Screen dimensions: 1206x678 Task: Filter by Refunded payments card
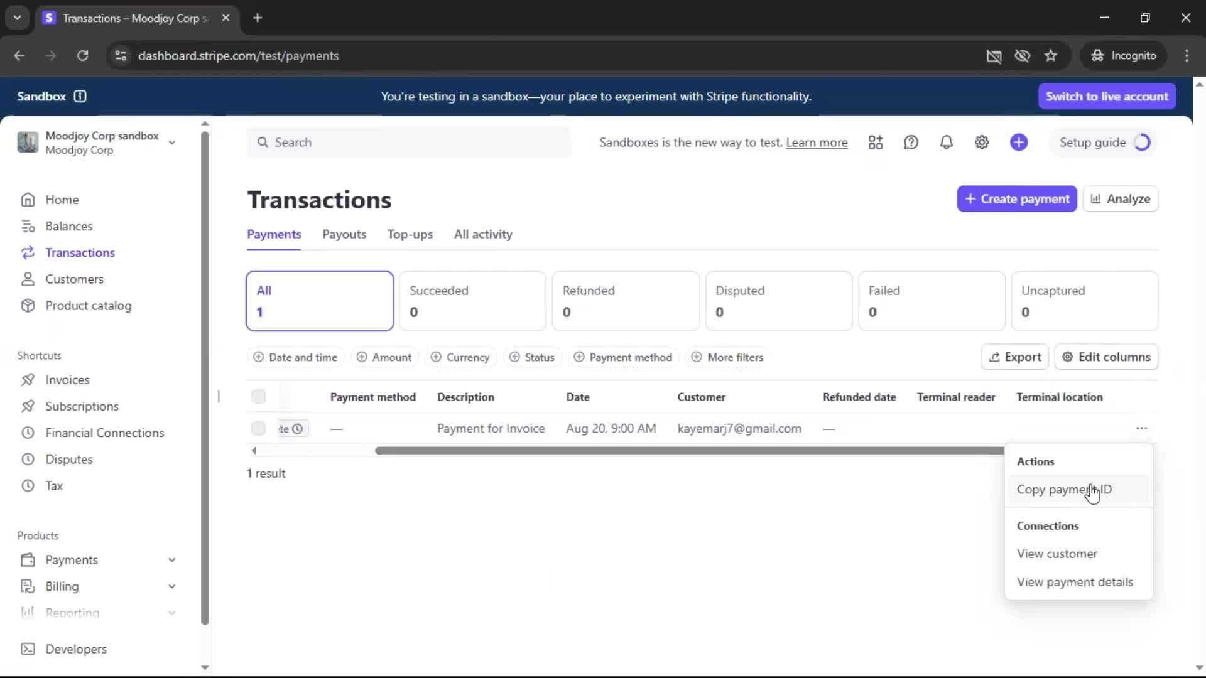[x=626, y=301]
